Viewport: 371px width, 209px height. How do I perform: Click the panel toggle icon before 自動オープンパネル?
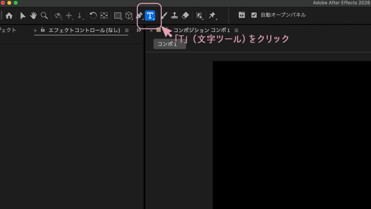pyautogui.click(x=242, y=15)
